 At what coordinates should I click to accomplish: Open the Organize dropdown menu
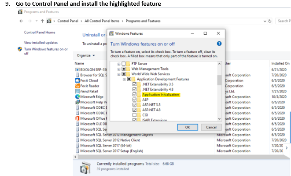pyautogui.click(x=86, y=55)
